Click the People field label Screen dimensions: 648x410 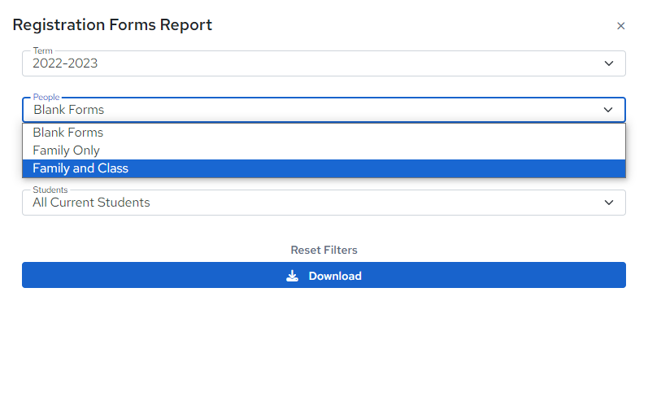(x=46, y=97)
